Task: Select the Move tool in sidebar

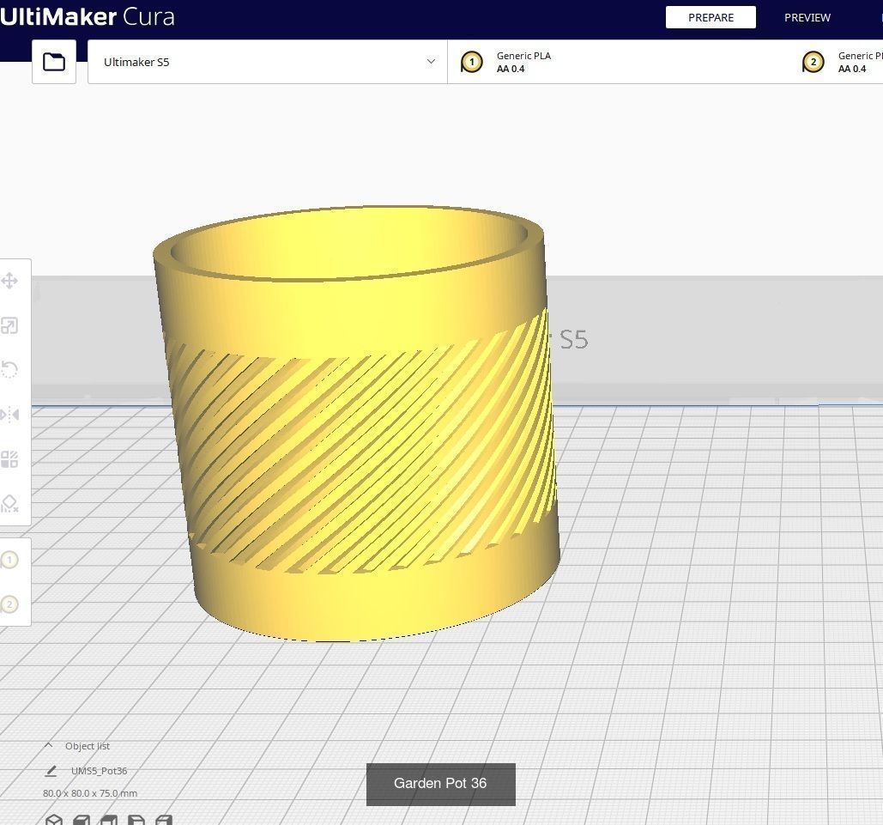Action: point(9,281)
